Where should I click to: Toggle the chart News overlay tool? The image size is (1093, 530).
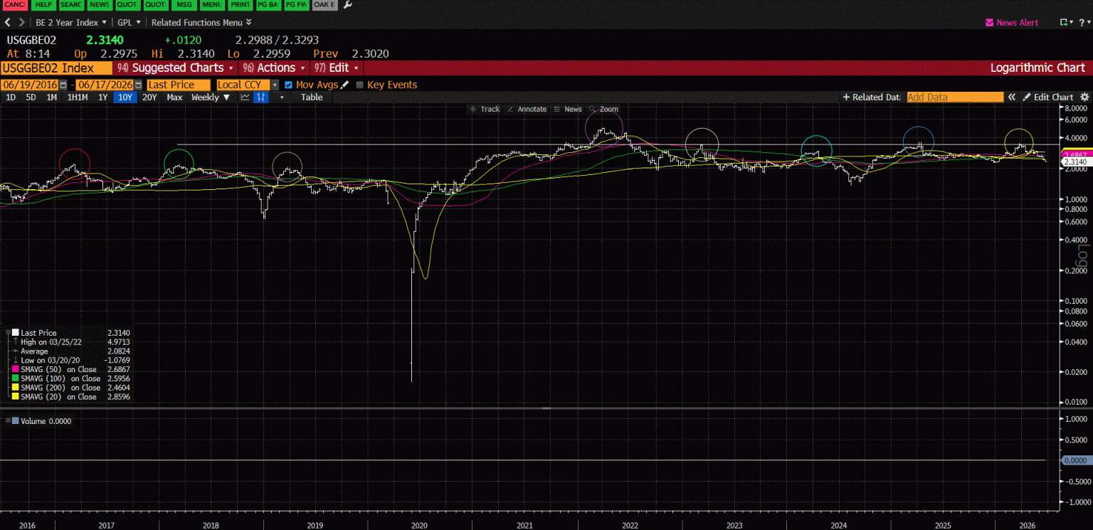tap(569, 110)
